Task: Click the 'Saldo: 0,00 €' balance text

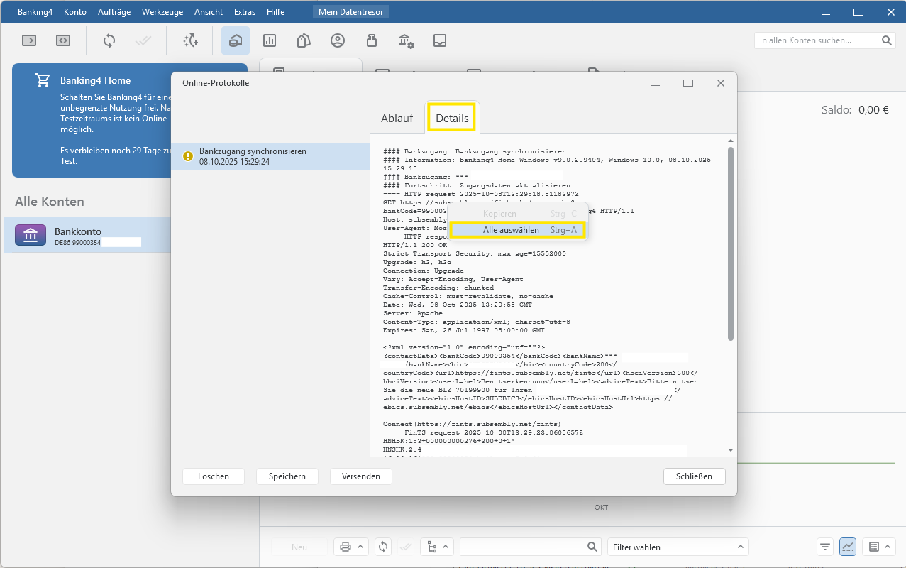Action: coord(855,109)
